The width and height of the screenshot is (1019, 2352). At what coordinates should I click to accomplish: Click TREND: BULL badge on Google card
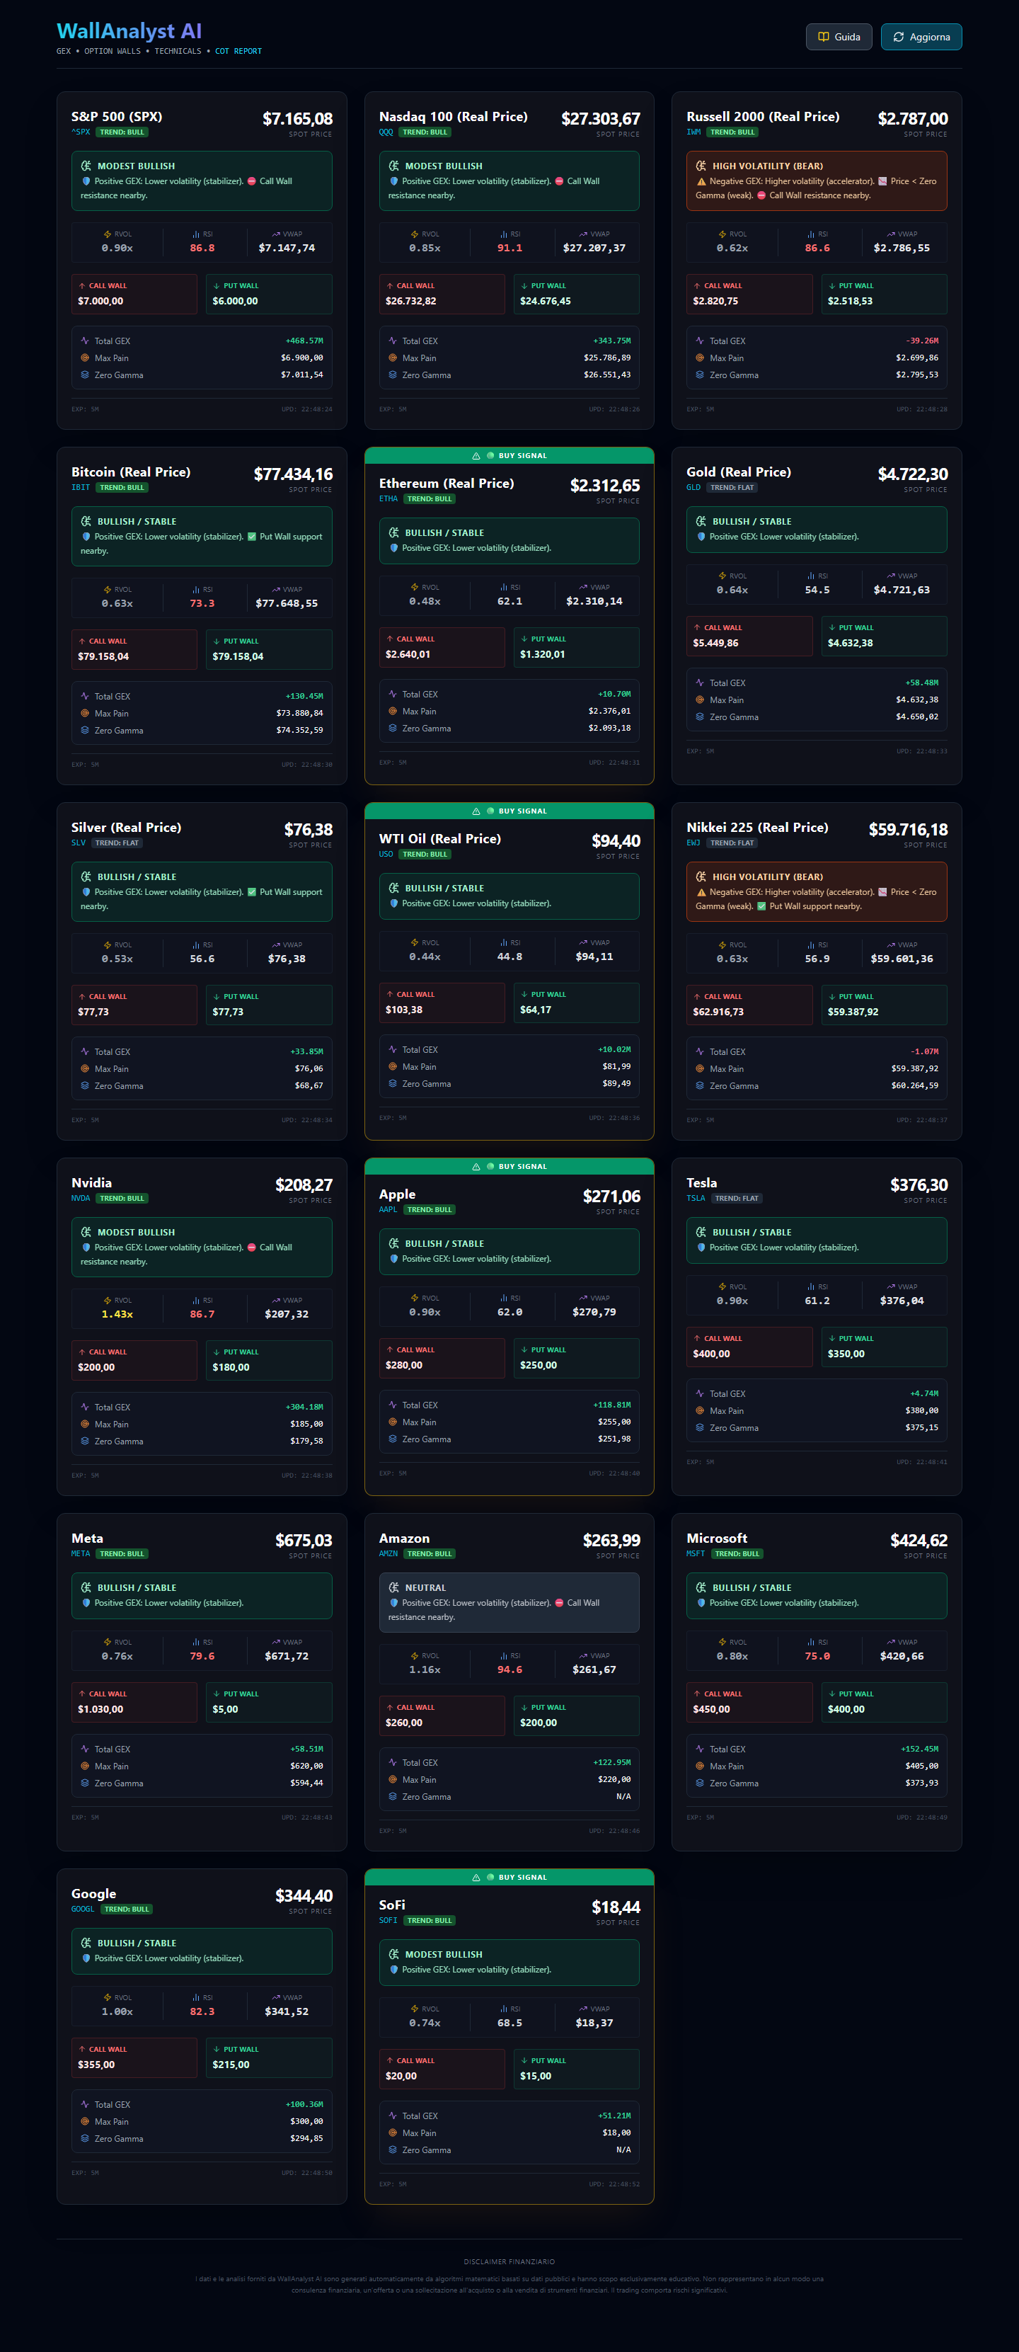tap(127, 1909)
